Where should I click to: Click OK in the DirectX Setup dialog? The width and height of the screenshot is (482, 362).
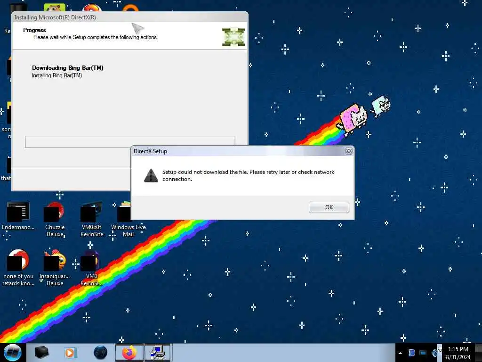pyautogui.click(x=329, y=207)
